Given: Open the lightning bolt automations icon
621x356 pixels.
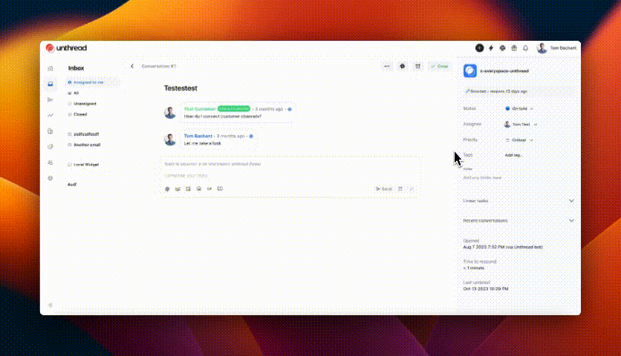Looking at the screenshot, I should coord(491,48).
